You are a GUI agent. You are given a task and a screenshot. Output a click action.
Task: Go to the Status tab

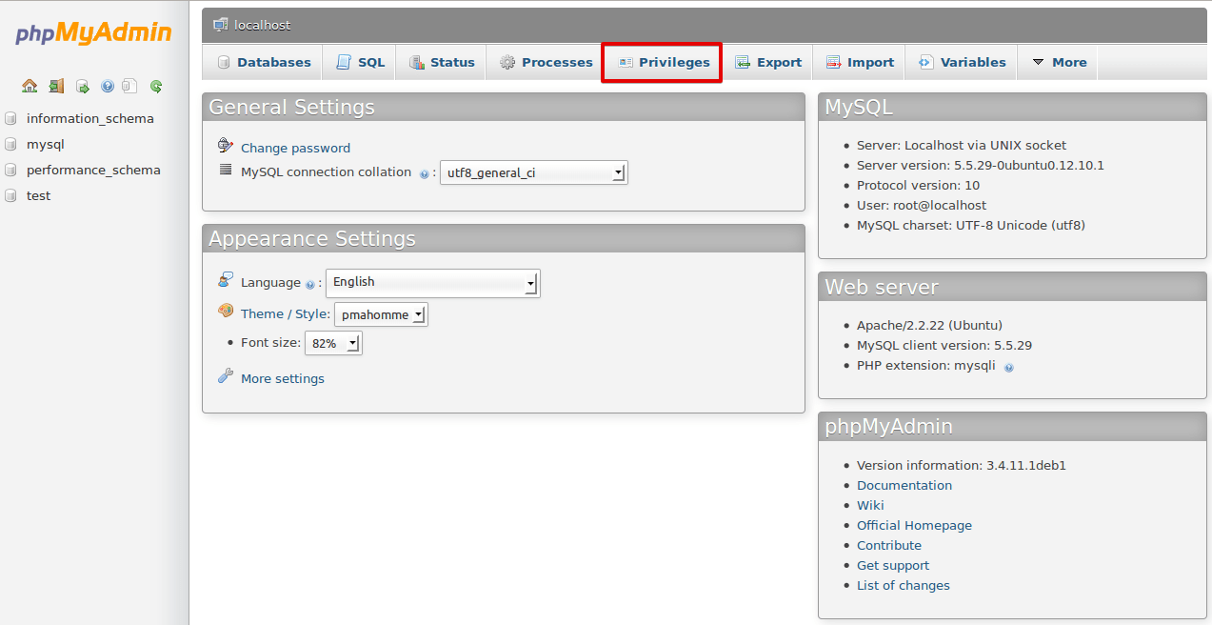pyautogui.click(x=442, y=62)
